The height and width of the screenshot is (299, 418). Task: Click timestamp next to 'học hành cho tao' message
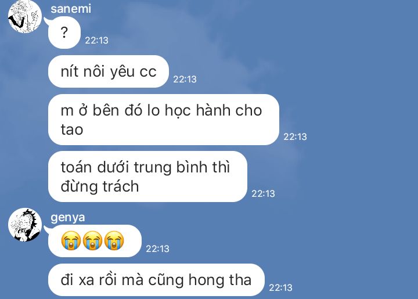coord(295,137)
